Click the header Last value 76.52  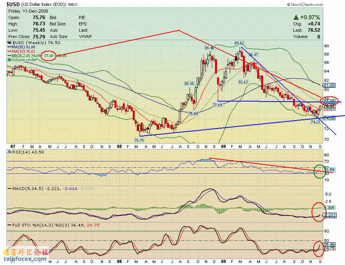click(x=314, y=30)
